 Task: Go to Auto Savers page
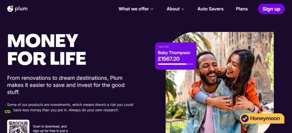pos(210,9)
